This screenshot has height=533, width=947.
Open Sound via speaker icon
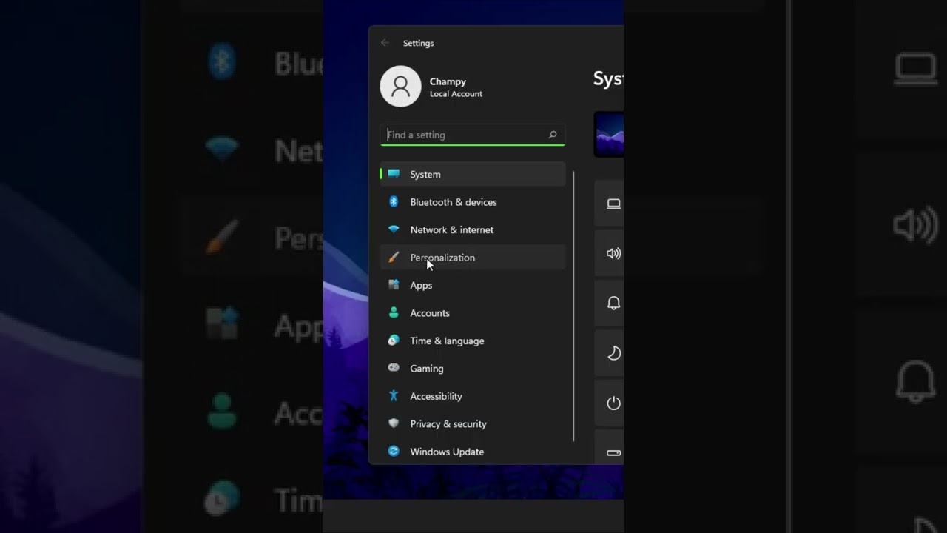[x=613, y=253]
